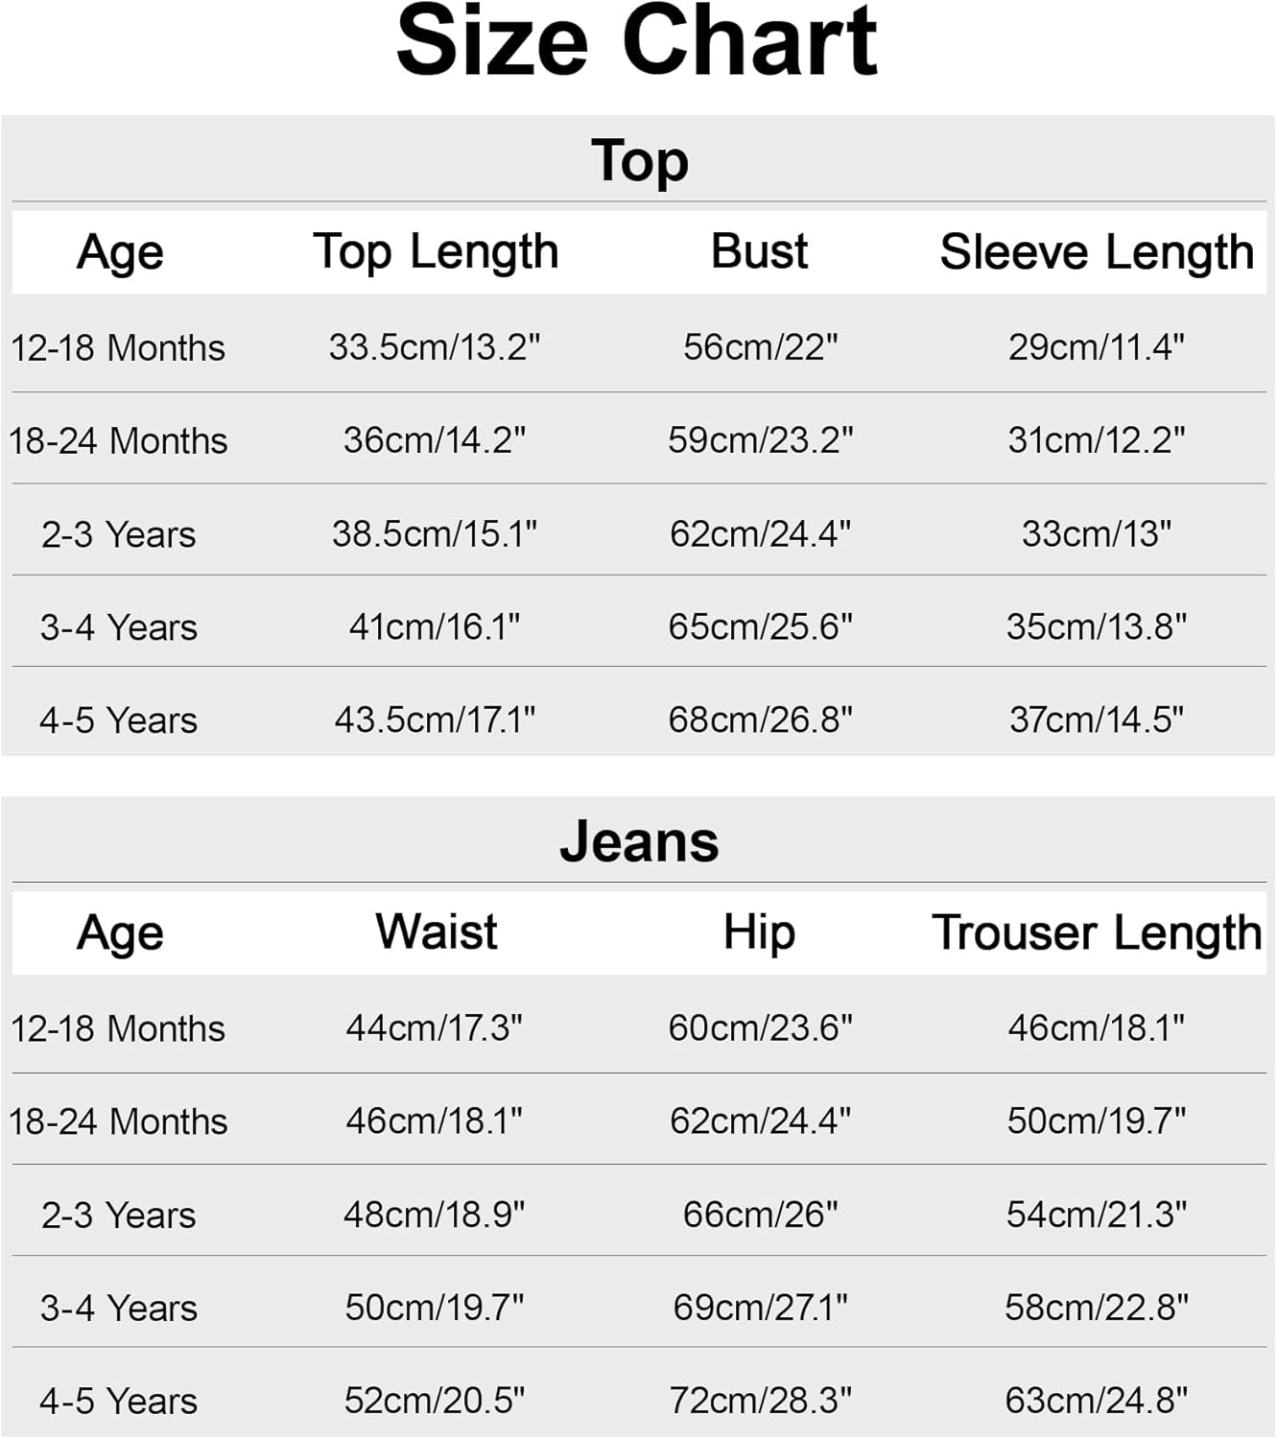Select the "Bust" column header
This screenshot has width=1277, height=1439.
pyautogui.click(x=759, y=251)
